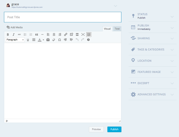This screenshot has width=179, height=137.
Task: Apply blockquote formatting
Action: pyautogui.click(x=36, y=35)
